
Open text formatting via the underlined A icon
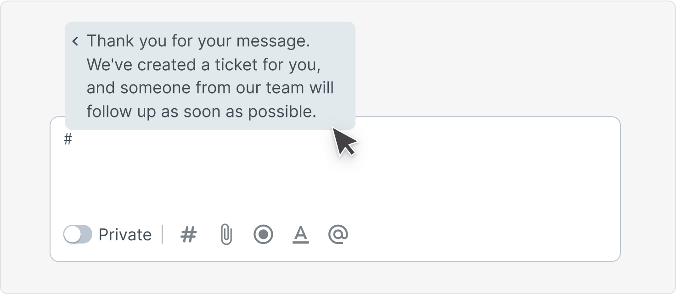[x=301, y=234]
